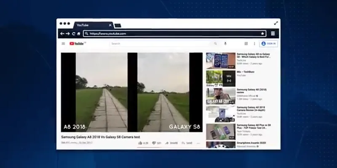The image size is (337, 168).
Task: Open the browser hamburger menu
Action: 273,34
